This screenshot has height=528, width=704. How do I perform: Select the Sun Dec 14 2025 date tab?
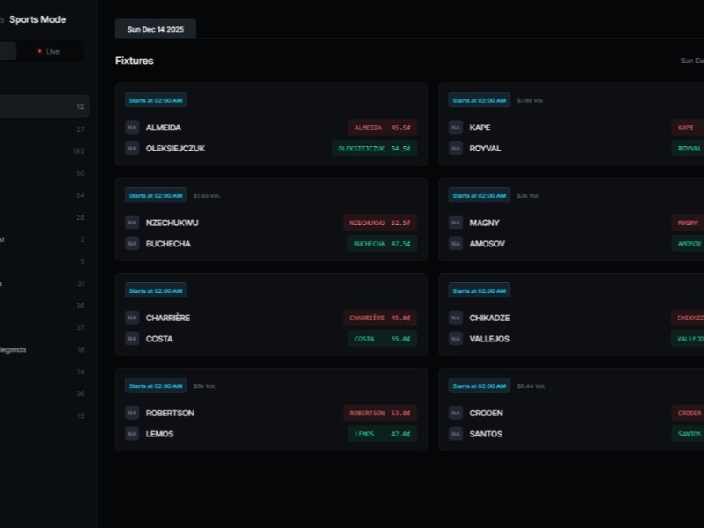pyautogui.click(x=155, y=28)
